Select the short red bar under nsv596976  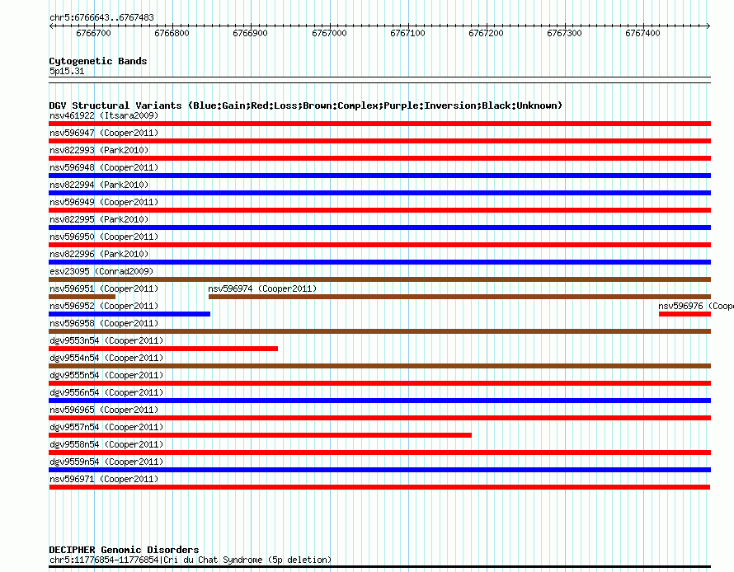(x=685, y=314)
